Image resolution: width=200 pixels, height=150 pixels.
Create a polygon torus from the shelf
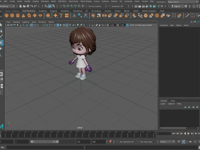29,15
